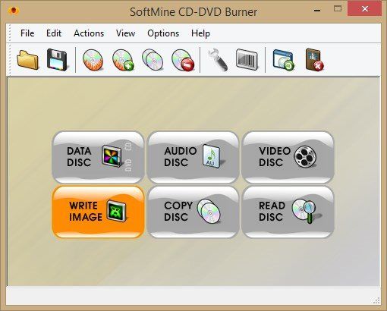Image resolution: width=387 pixels, height=311 pixels.
Task: Click the disc with red minus icon
Action: click(183, 60)
